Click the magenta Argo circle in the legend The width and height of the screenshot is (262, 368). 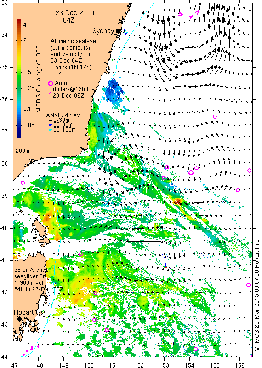[51, 83]
